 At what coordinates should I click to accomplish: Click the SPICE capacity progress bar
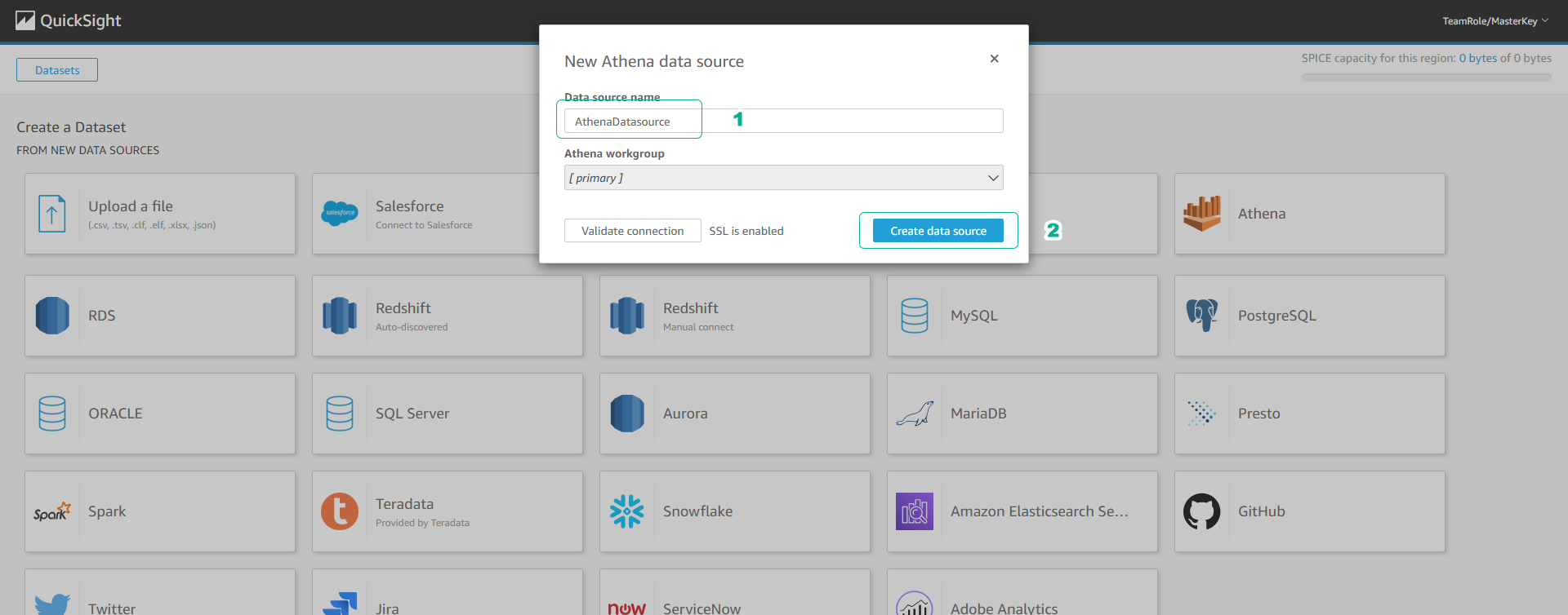(1426, 77)
